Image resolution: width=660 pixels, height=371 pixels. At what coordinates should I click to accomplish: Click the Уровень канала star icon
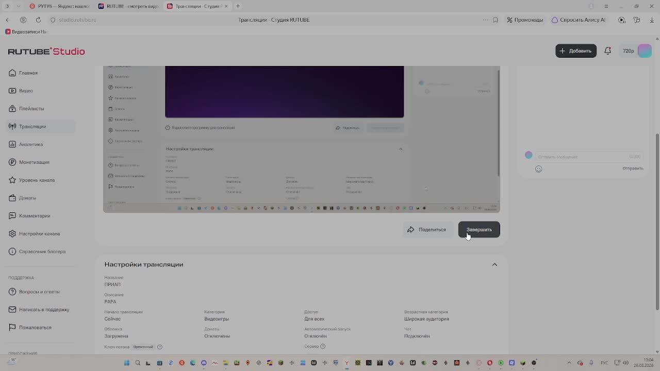[13, 180]
